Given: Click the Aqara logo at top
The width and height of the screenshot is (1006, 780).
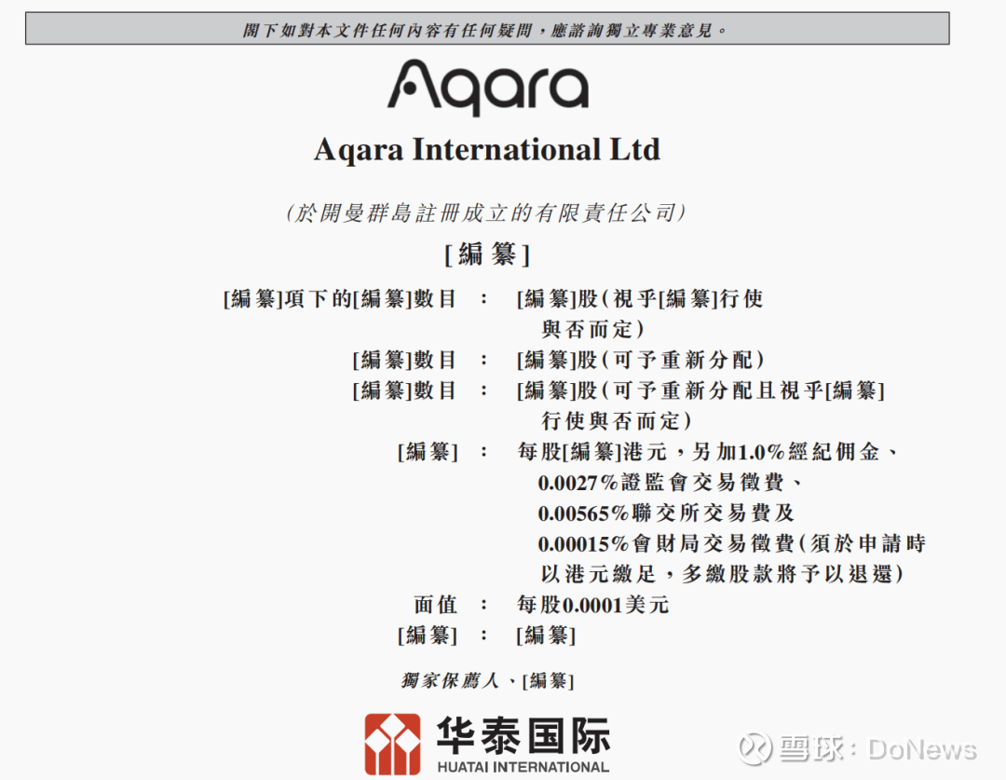Looking at the screenshot, I should [487, 88].
